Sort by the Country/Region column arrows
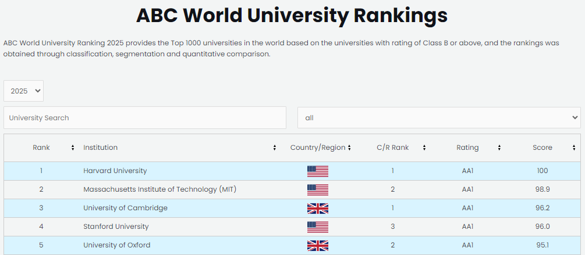The image size is (585, 255). (349, 148)
